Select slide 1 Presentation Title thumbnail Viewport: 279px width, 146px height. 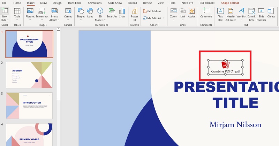pos(29,44)
